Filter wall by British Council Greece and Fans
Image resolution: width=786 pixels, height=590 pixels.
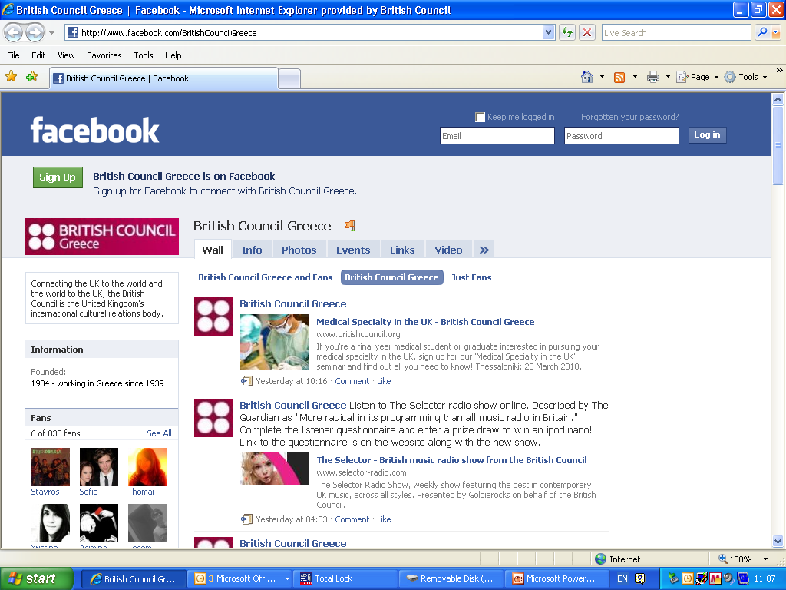coord(265,277)
